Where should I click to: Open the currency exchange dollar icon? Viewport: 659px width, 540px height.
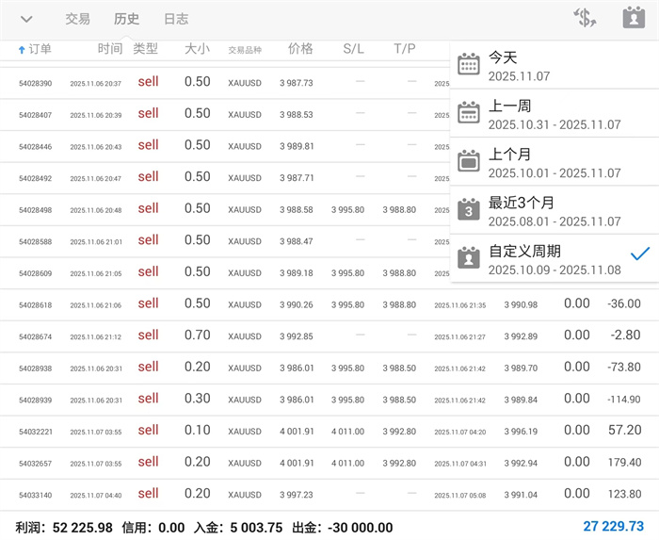[585, 18]
